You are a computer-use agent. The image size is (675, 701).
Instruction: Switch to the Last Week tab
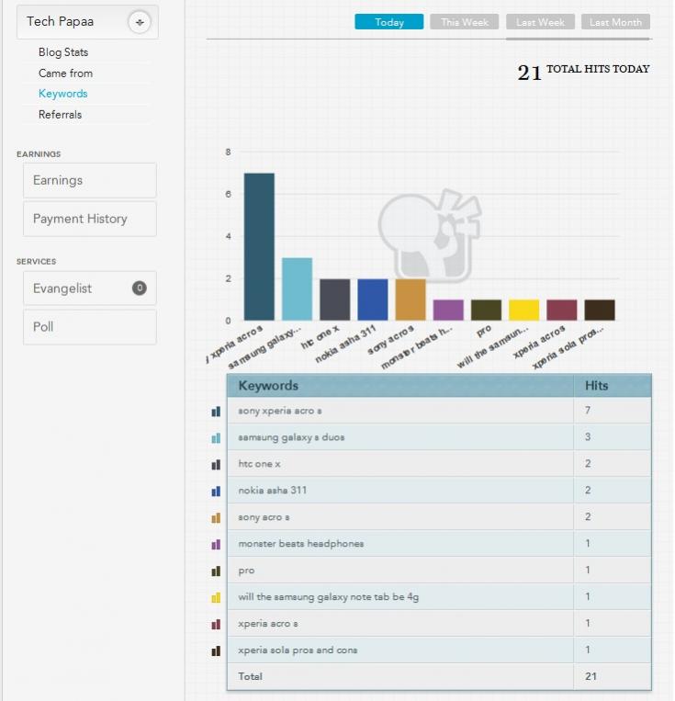(x=540, y=22)
